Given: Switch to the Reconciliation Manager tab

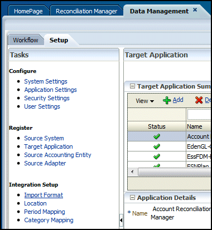Looking at the screenshot, I should 86,11.
